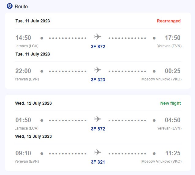
Task: Select the 3F 872 link under Wed, 12 July
Action: [x=98, y=129]
